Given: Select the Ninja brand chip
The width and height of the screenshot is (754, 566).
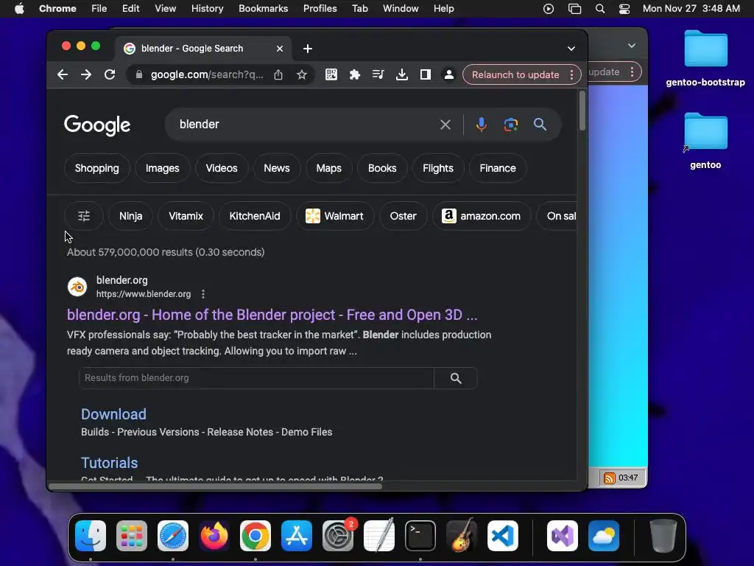Looking at the screenshot, I should (x=131, y=216).
